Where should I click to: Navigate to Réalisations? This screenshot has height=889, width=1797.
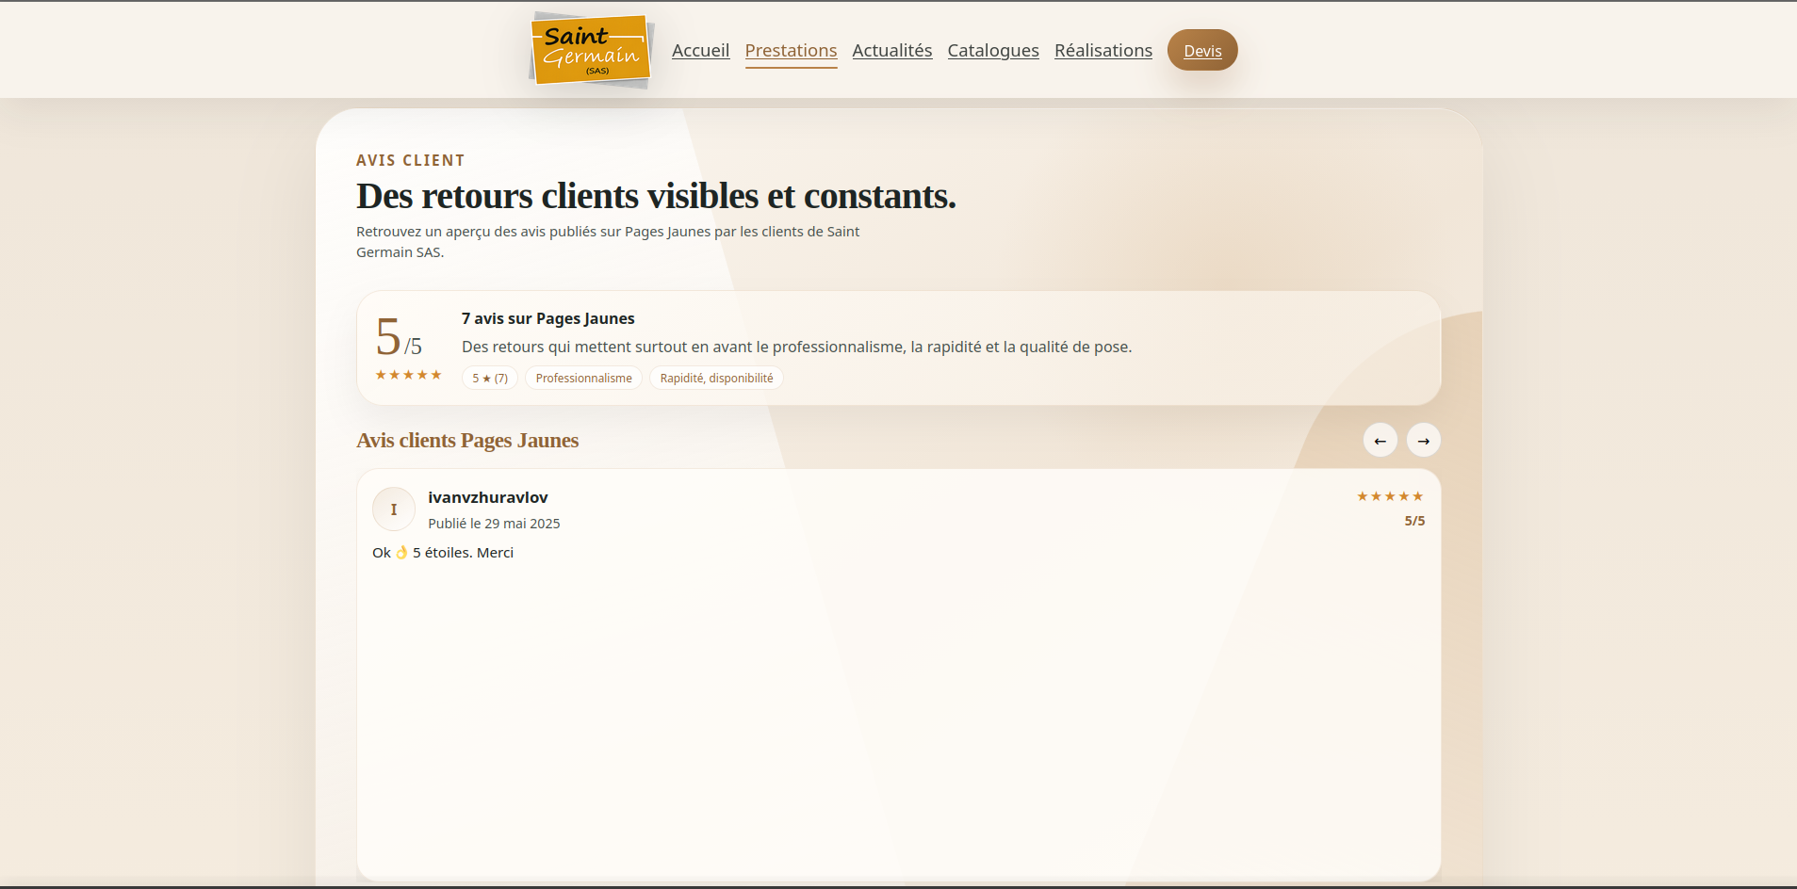1103,50
